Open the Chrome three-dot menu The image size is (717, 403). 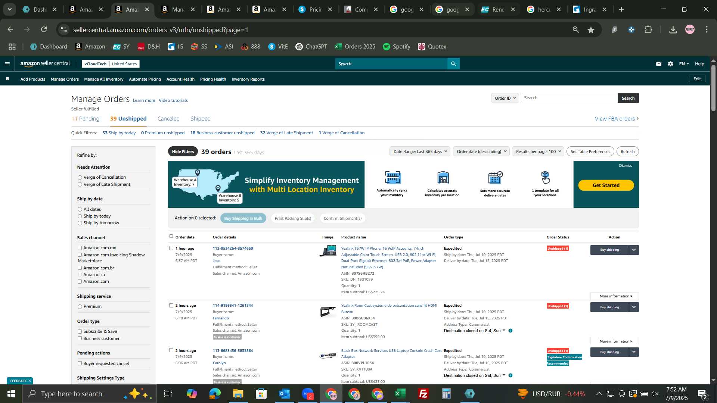pos(707,29)
